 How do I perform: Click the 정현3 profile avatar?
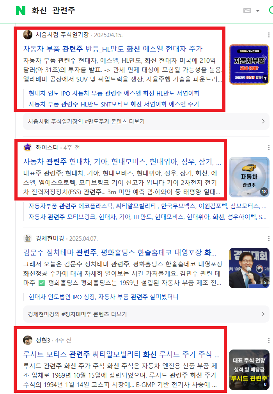[28, 340]
